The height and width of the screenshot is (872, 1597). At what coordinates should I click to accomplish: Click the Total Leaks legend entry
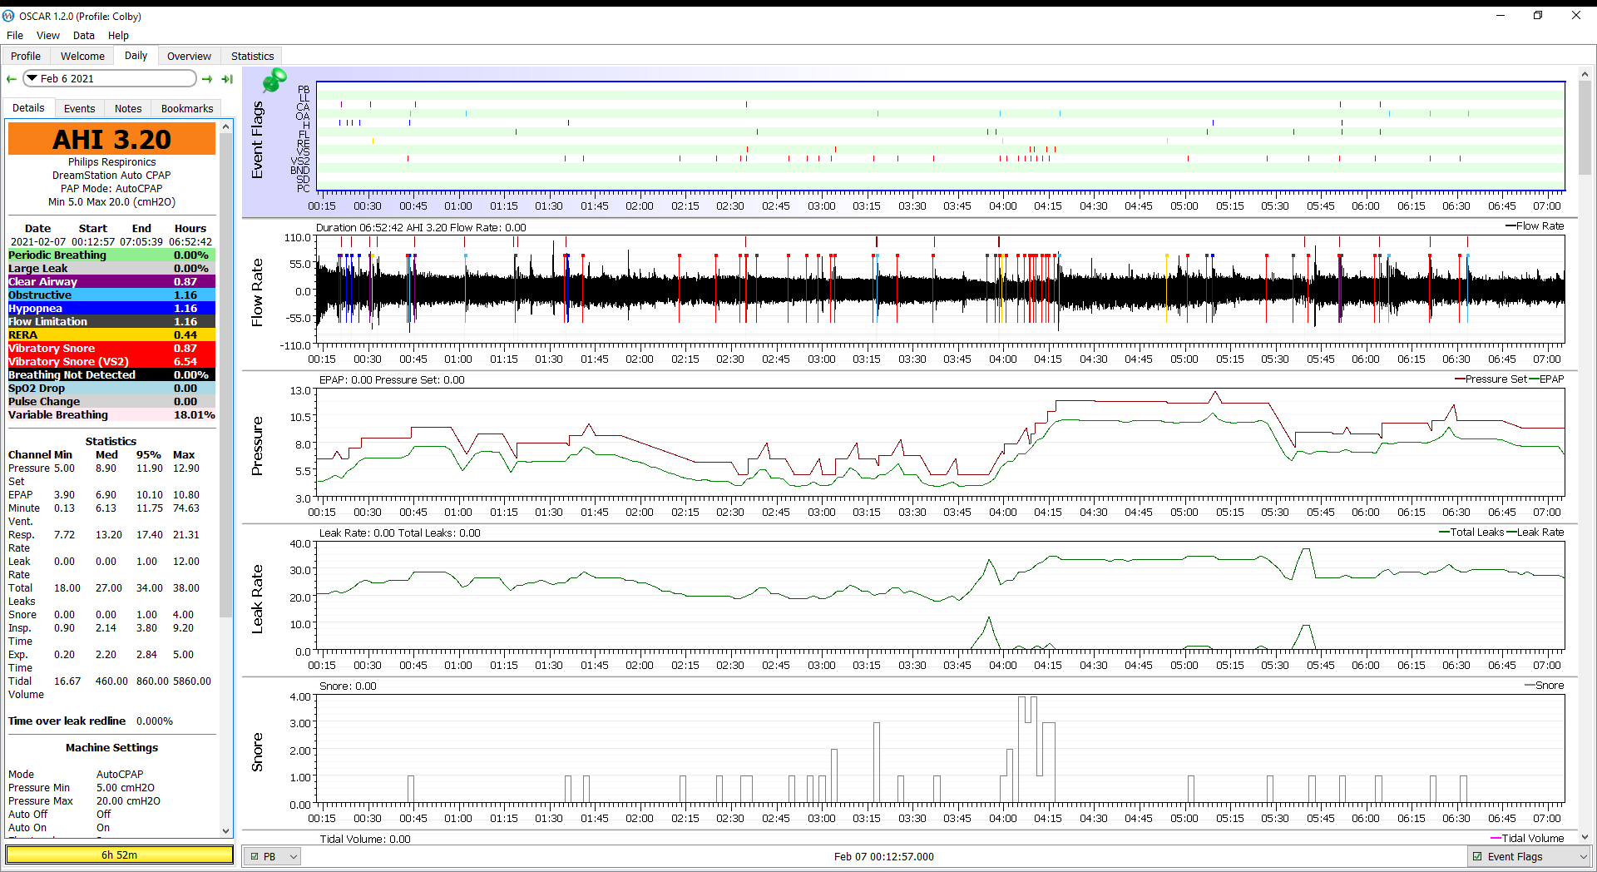[x=1471, y=533]
